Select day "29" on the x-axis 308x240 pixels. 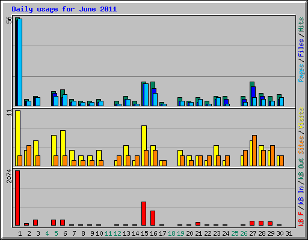click(x=271, y=233)
